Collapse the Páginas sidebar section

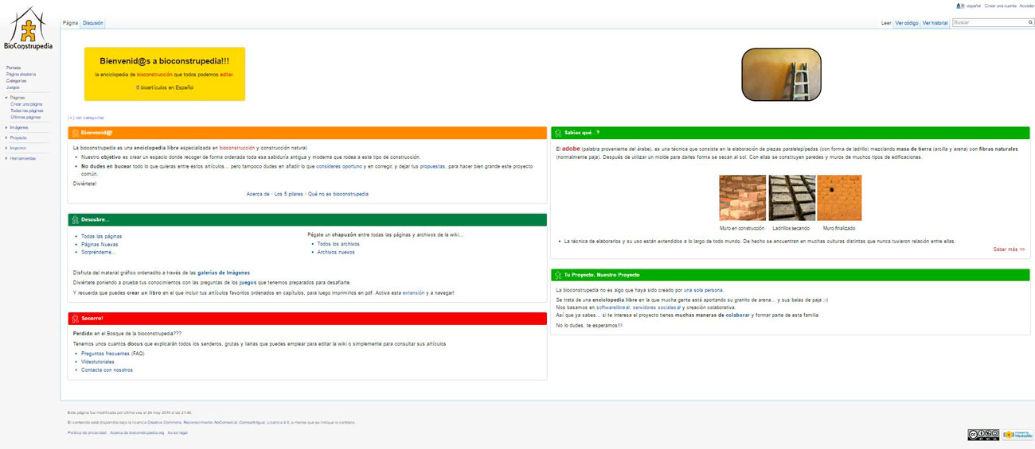pyautogui.click(x=7, y=98)
